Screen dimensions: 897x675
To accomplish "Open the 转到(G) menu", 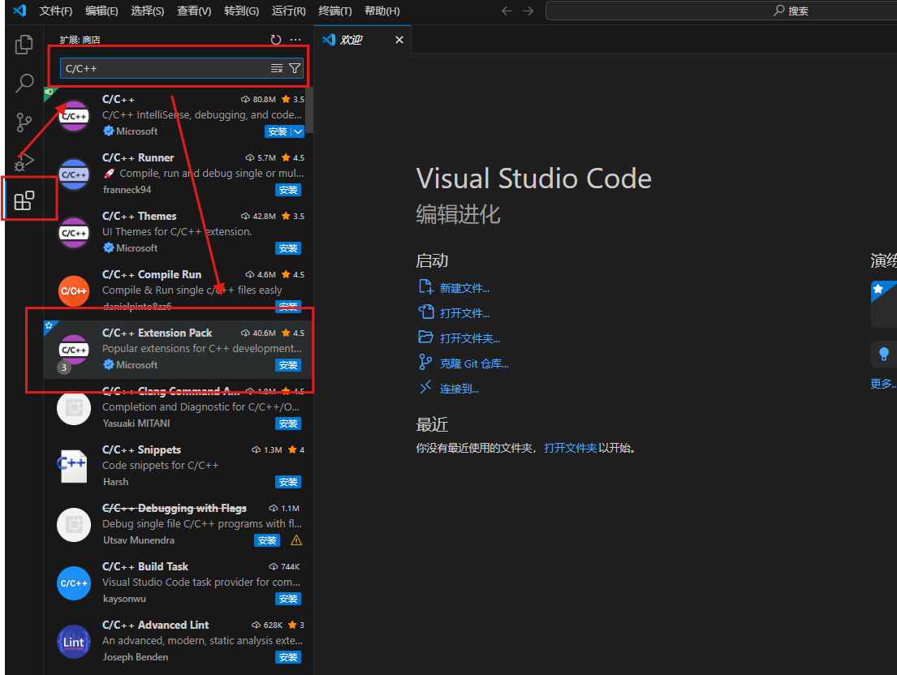I will click(241, 11).
